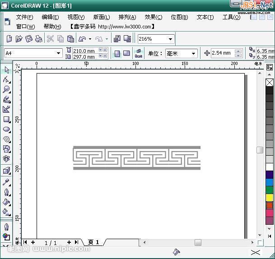Select the Fill bucket tool
Image resolution: width=275 pixels, height=259 pixels.
[7, 202]
